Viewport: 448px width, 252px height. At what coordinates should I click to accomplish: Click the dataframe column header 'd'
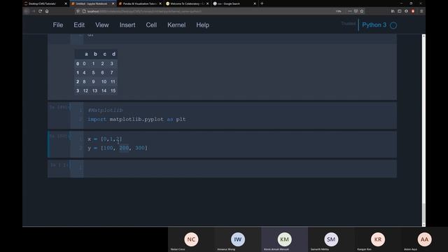[x=113, y=54]
